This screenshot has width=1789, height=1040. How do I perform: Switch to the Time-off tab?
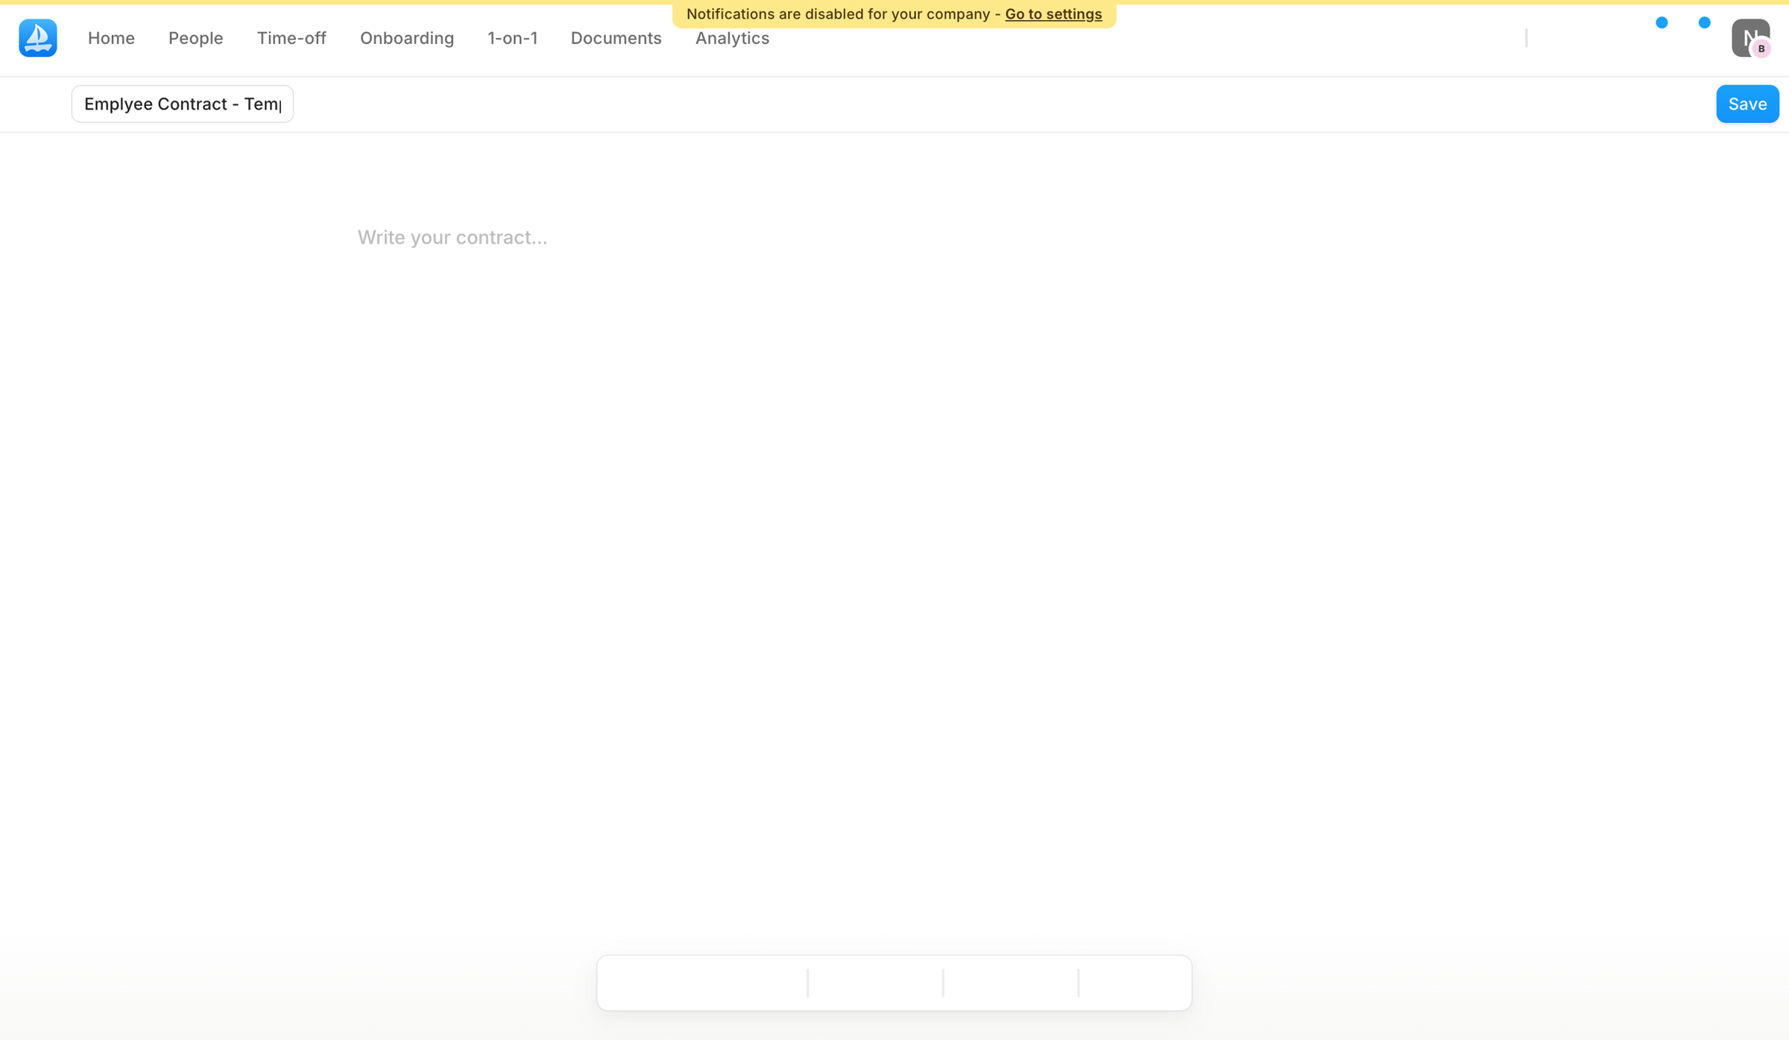(291, 38)
